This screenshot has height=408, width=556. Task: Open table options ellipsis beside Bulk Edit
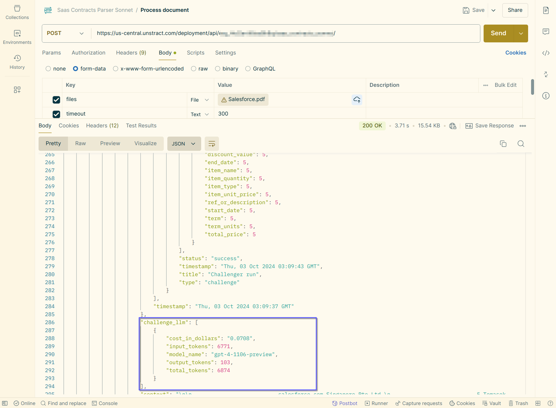point(486,85)
